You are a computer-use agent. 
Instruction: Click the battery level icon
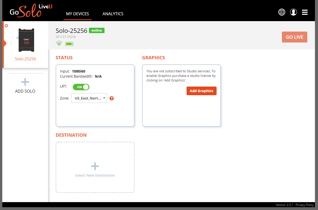pyautogui.click(x=69, y=44)
